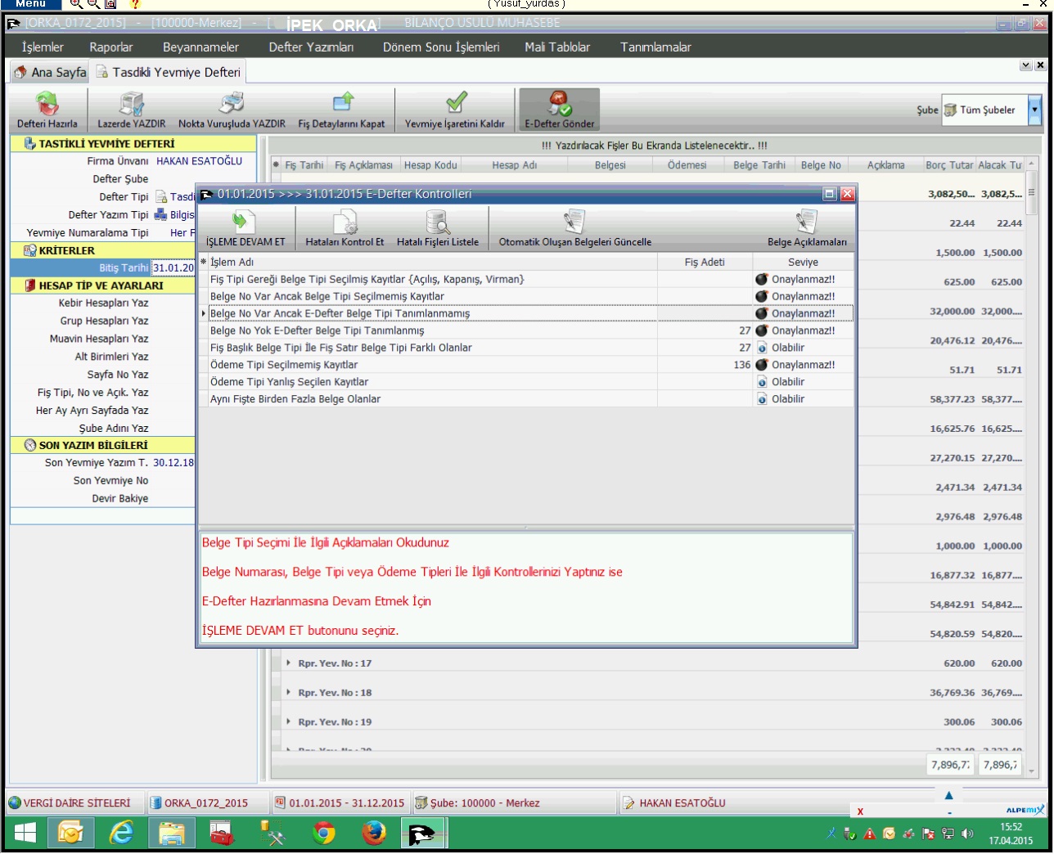1054x854 pixels.
Task: Open the Şube dropdown arrow
Action: point(1035,110)
